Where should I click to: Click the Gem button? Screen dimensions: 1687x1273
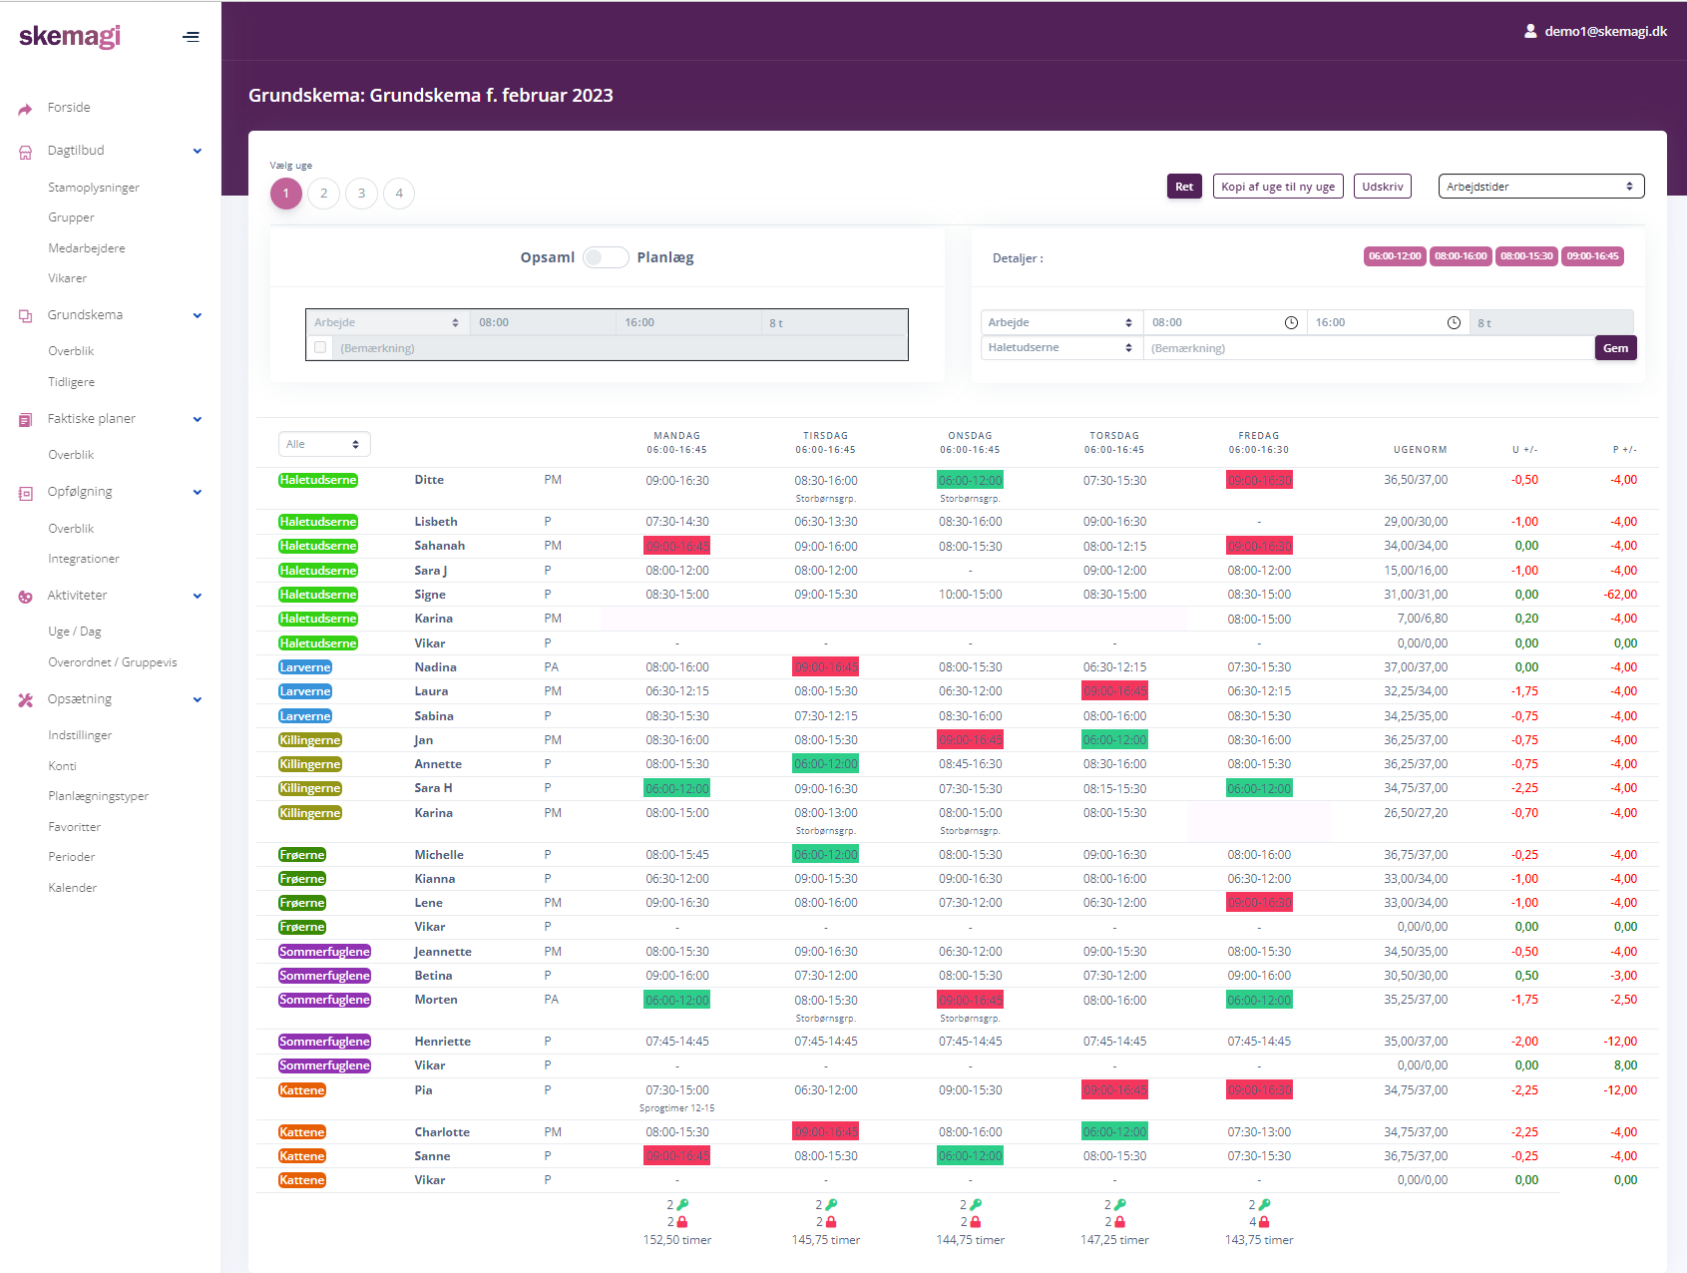click(x=1616, y=348)
